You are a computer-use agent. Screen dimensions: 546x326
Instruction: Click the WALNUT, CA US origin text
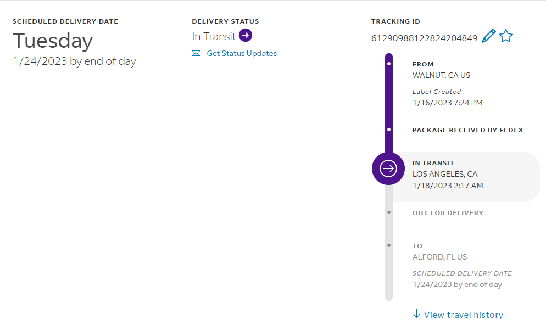point(441,75)
